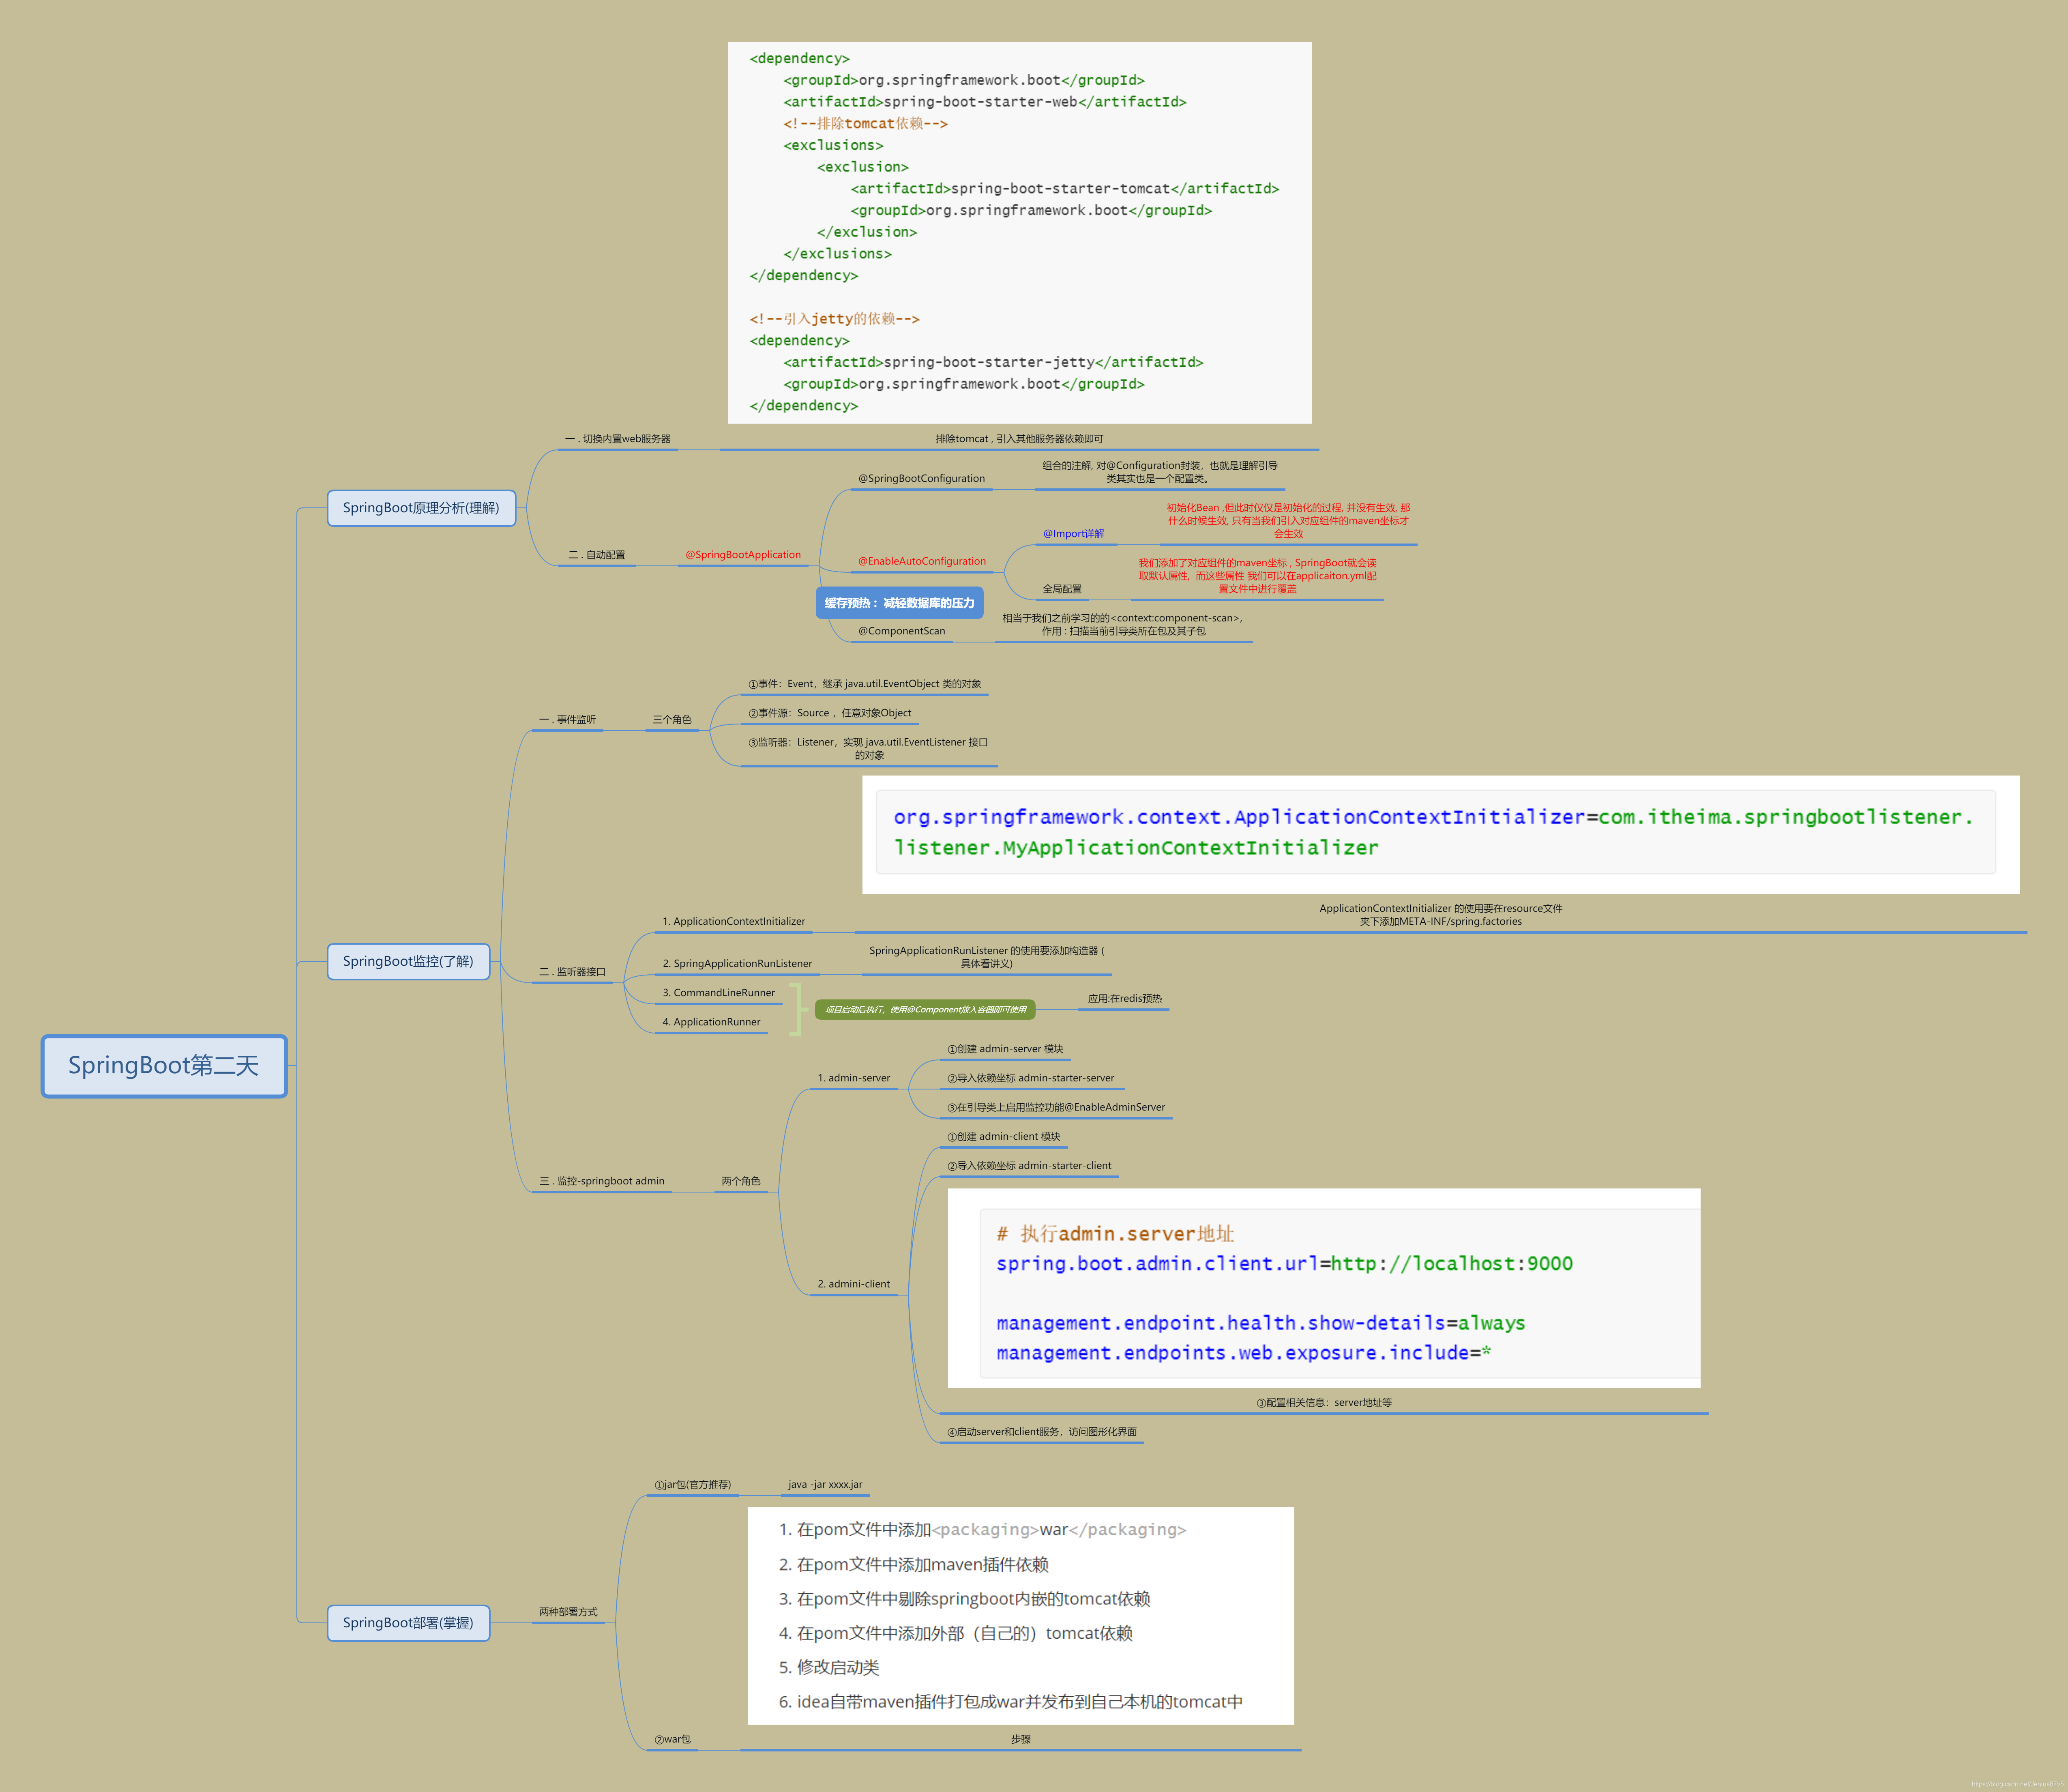Click ③在引导类上启用监控功能@EnableAdminServer step
The height and width of the screenshot is (1792, 2068).
pyautogui.click(x=1055, y=1107)
